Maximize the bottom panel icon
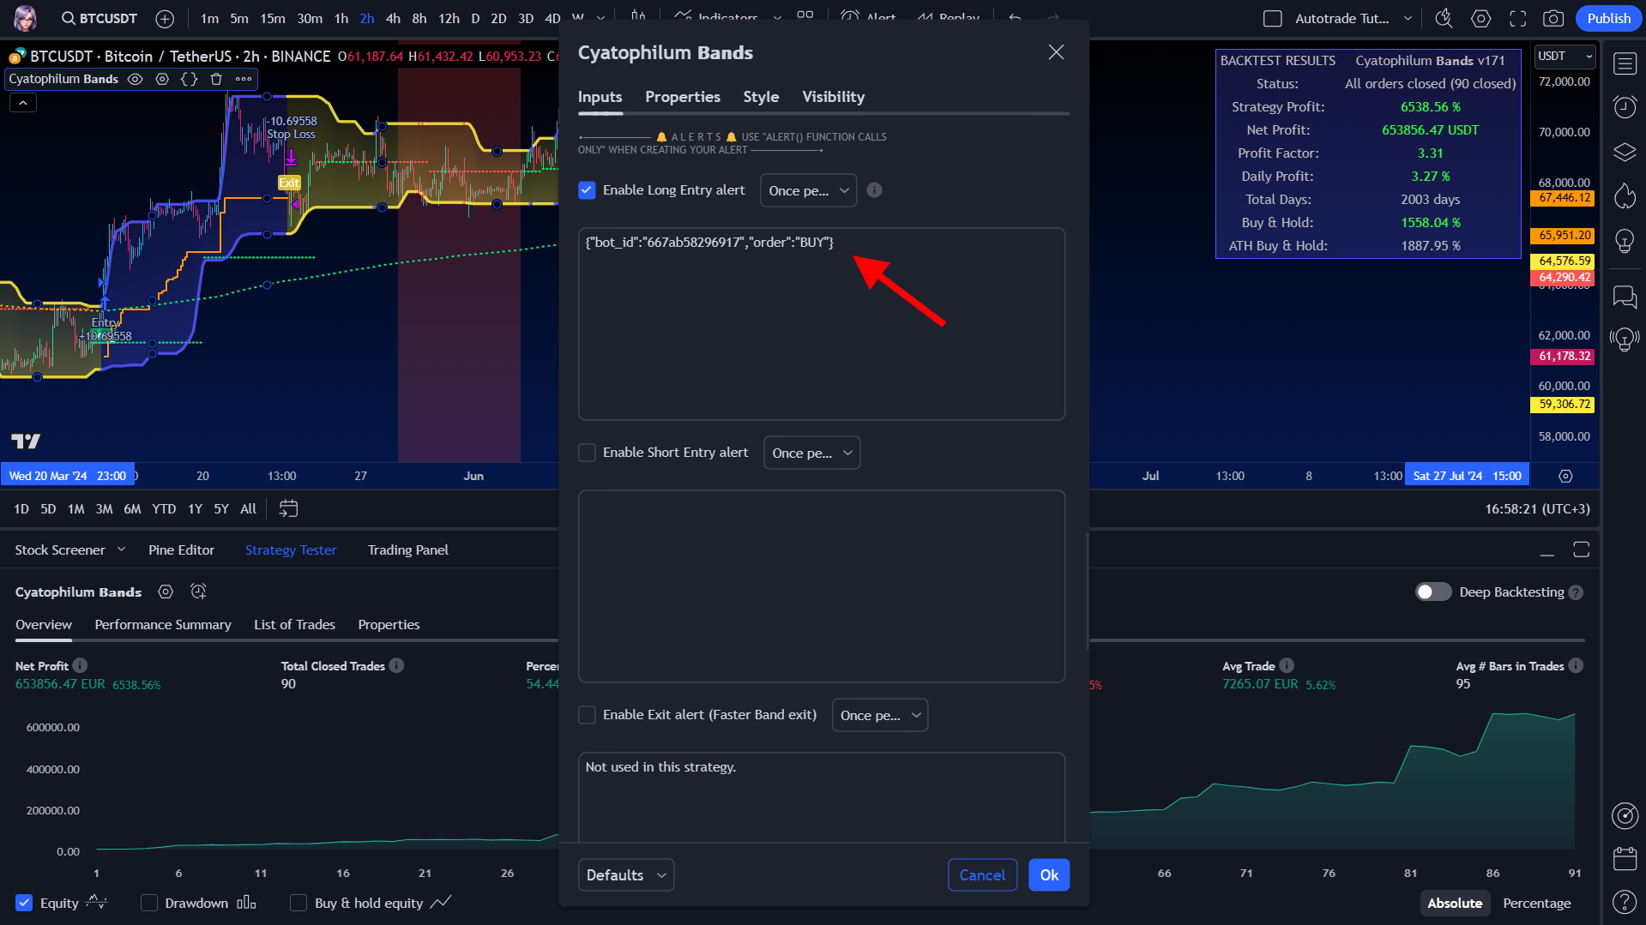Screen dimensions: 1646x925 pos(1582,550)
